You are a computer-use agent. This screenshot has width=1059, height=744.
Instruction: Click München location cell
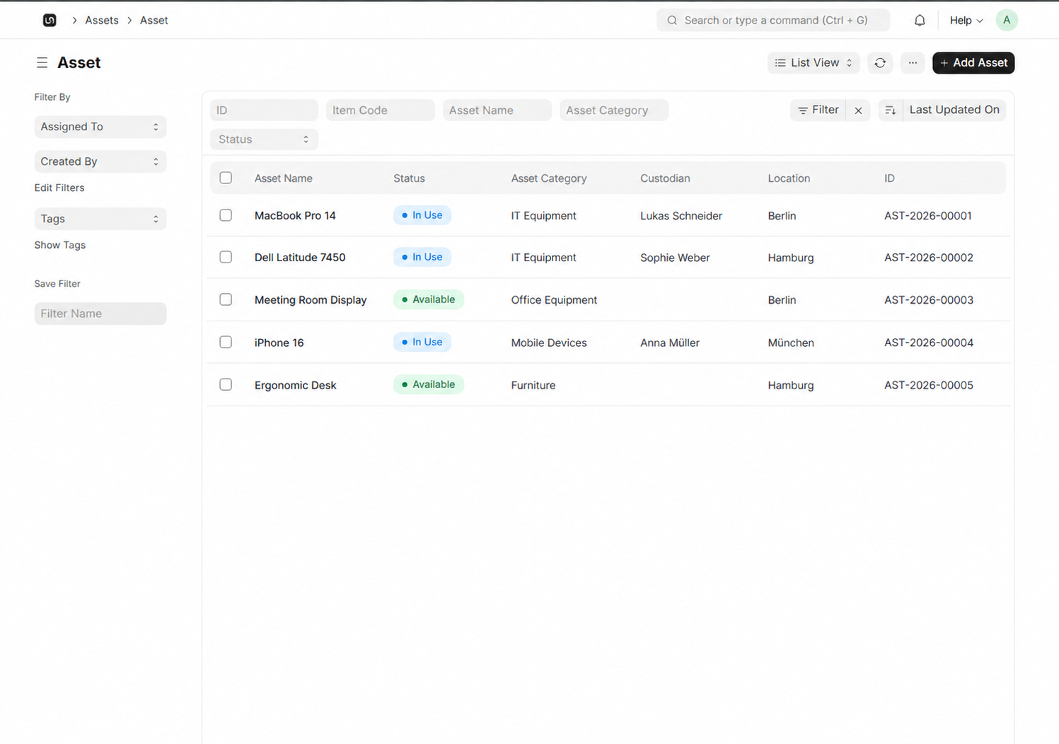pos(791,343)
